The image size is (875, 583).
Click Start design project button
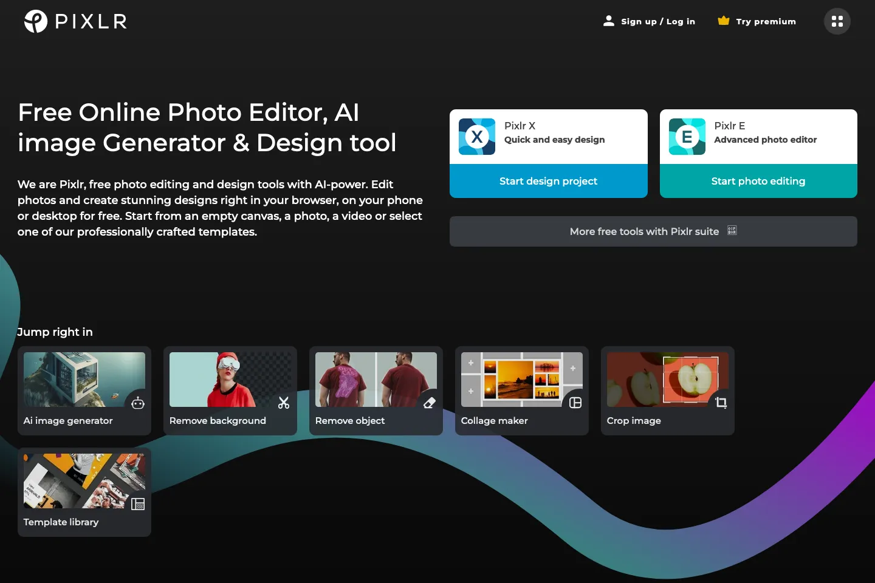(x=549, y=181)
